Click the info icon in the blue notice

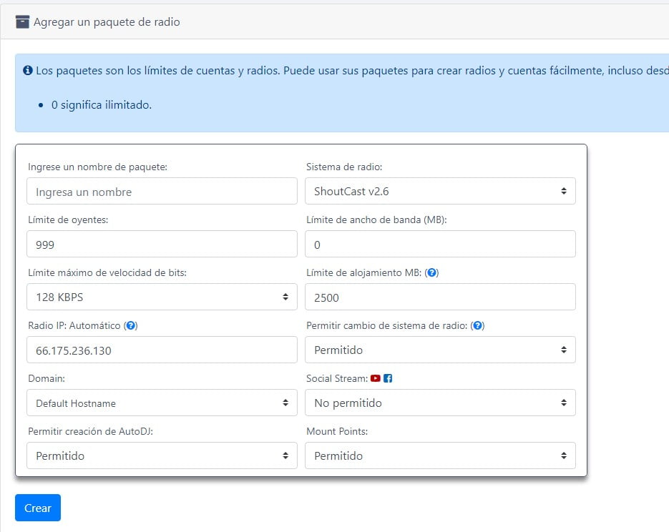[x=28, y=71]
